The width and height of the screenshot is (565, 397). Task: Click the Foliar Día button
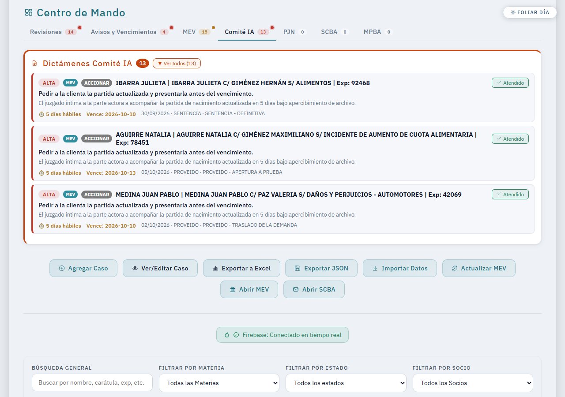pos(530,12)
